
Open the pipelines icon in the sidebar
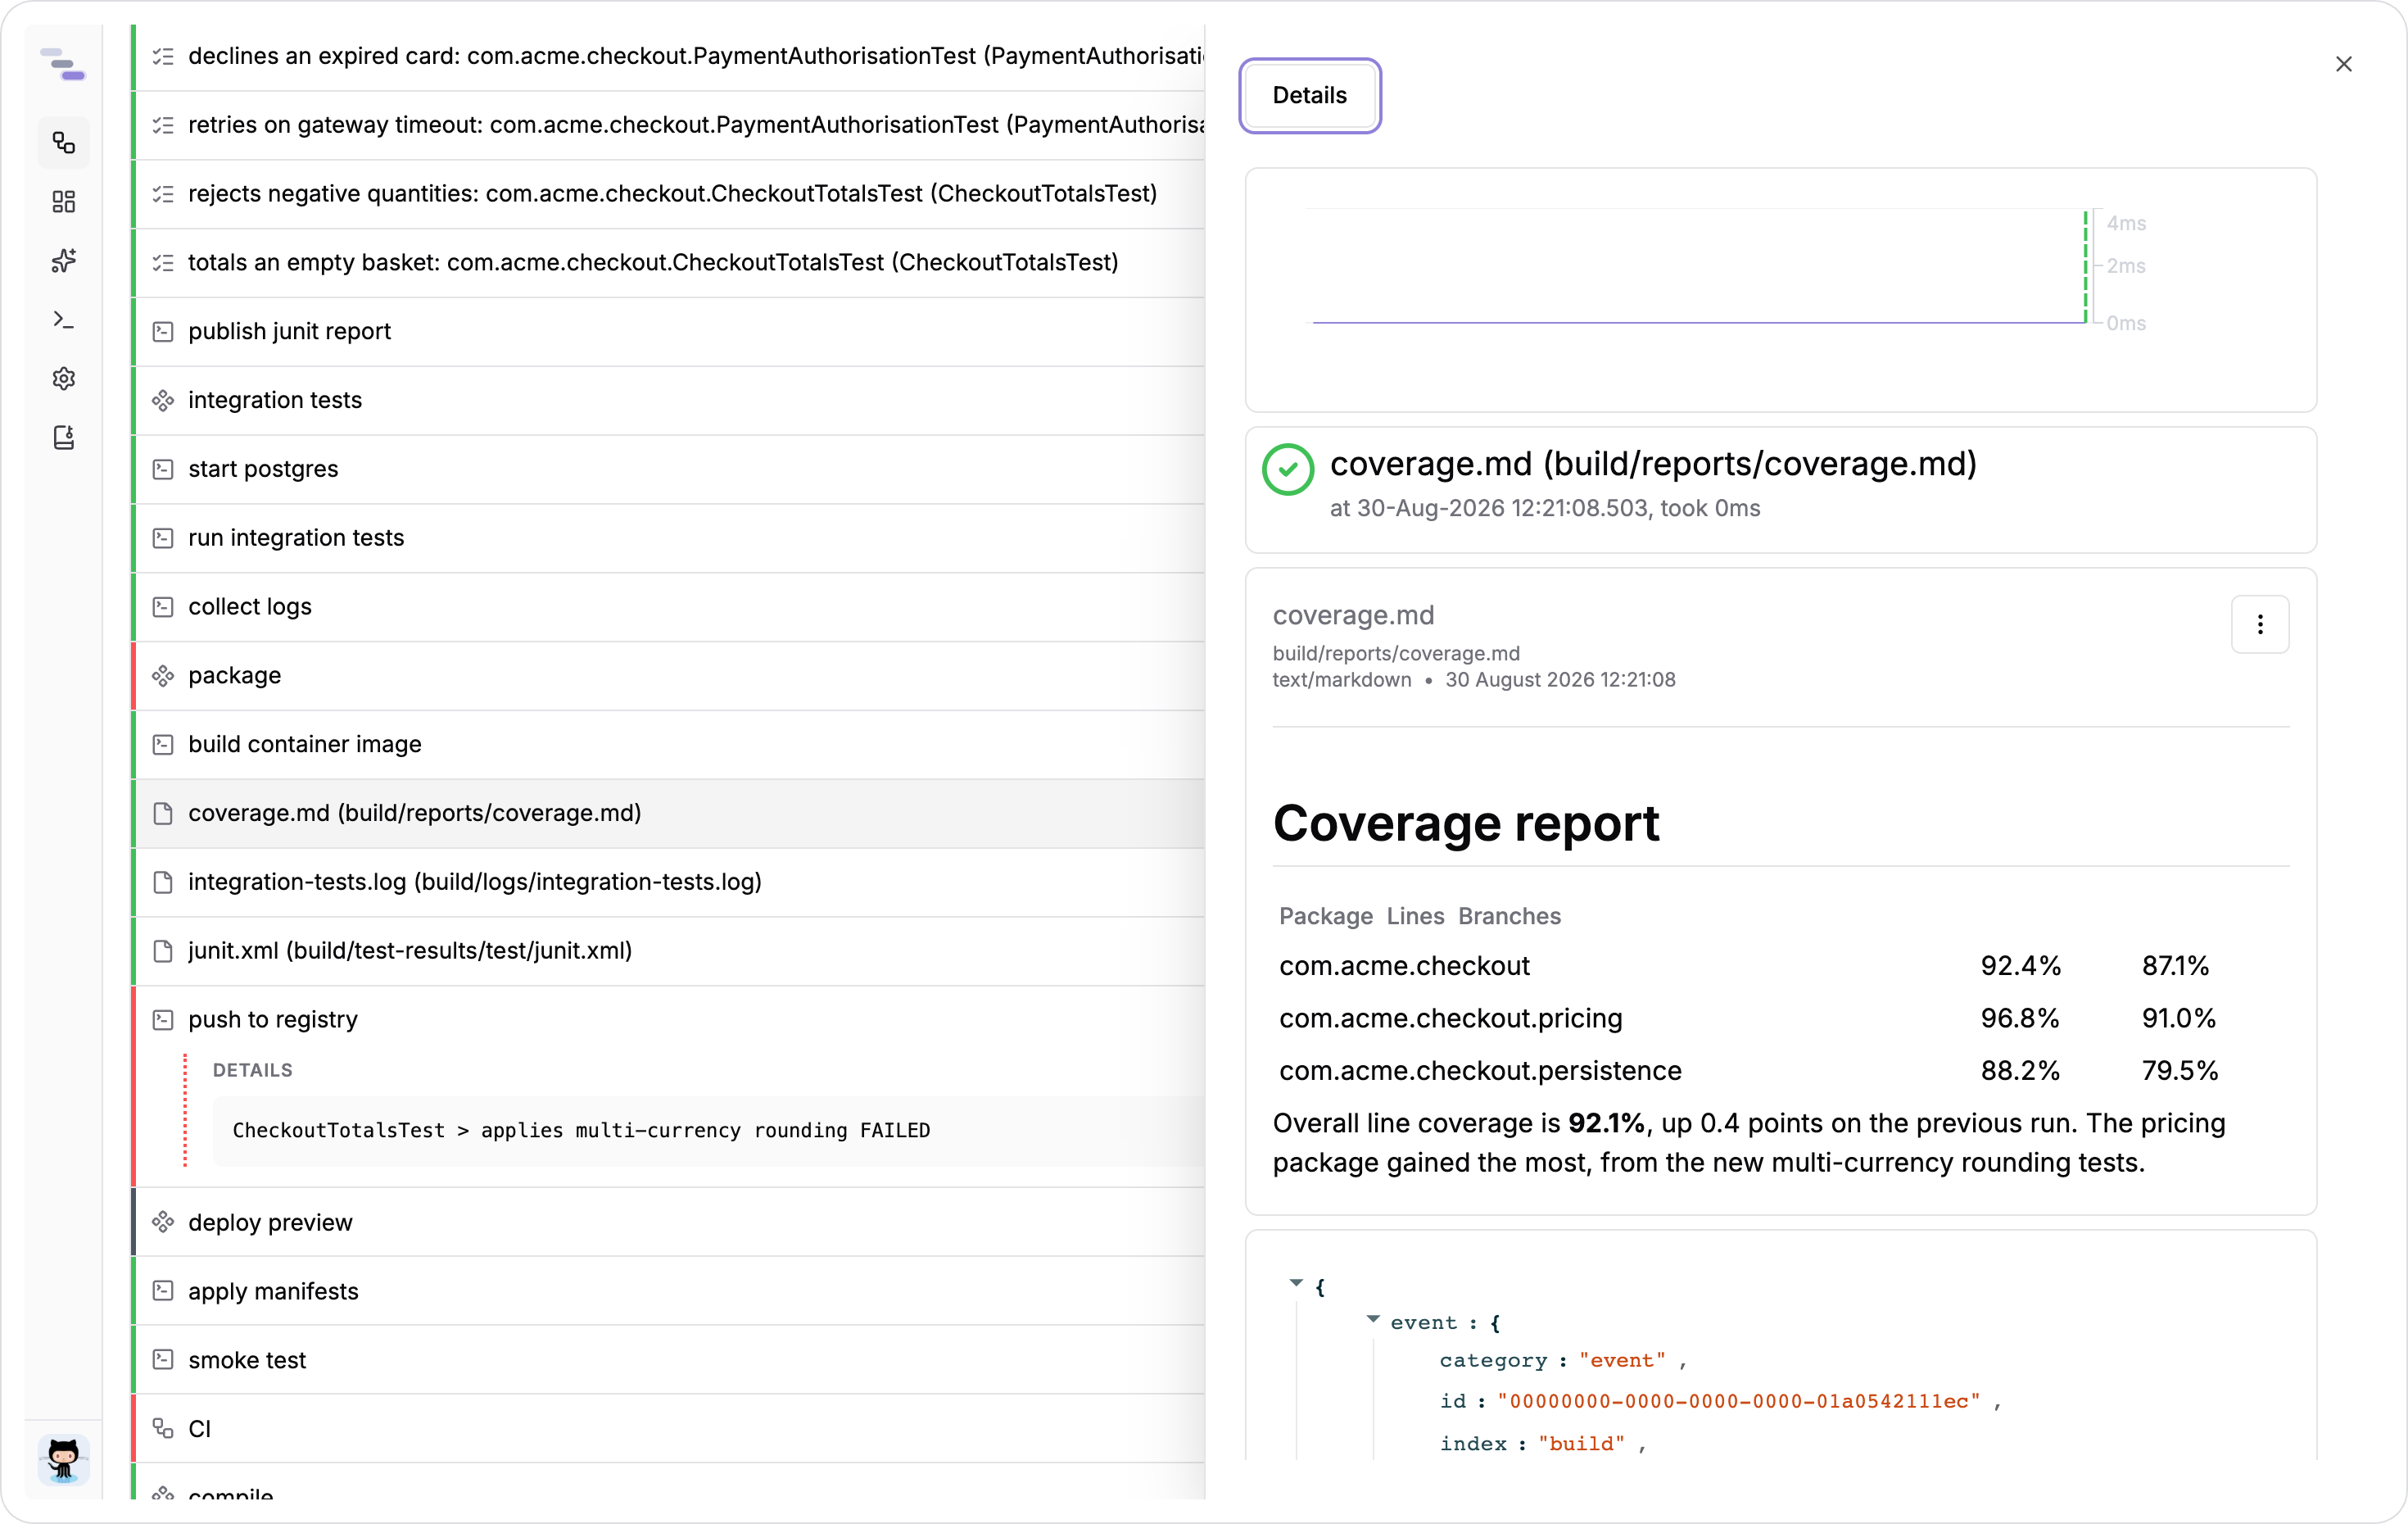64,143
